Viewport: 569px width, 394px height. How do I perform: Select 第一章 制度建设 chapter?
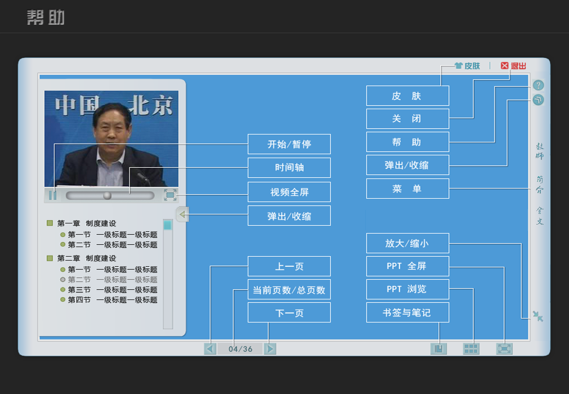[86, 223]
